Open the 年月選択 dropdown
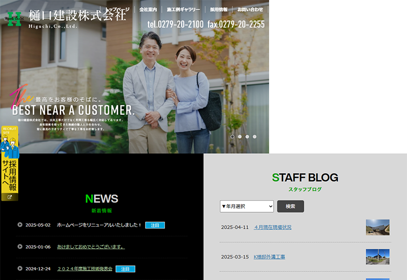Image resolution: width=407 pixels, height=280 pixels. (247, 206)
